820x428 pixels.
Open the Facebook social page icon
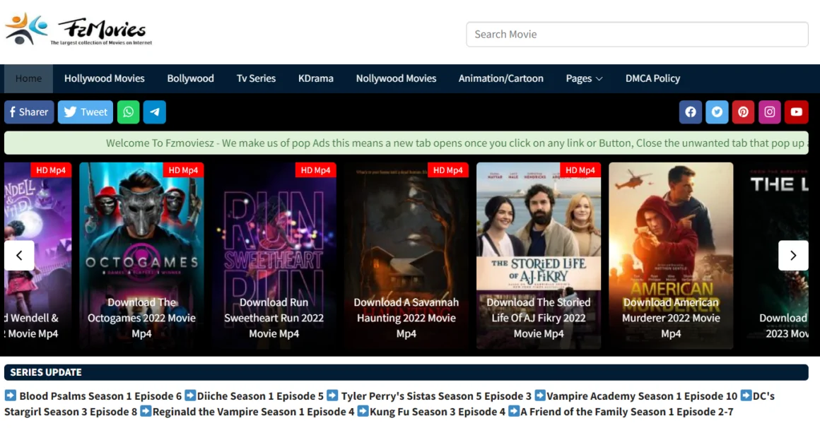point(691,112)
